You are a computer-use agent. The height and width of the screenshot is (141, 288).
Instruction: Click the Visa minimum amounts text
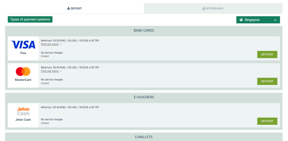coord(70,41)
